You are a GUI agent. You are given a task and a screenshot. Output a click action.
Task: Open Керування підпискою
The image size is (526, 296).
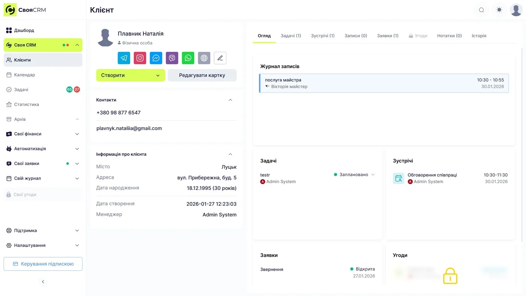[x=43, y=264]
